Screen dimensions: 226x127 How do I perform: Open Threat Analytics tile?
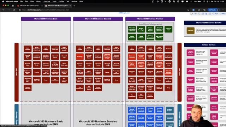141,37
